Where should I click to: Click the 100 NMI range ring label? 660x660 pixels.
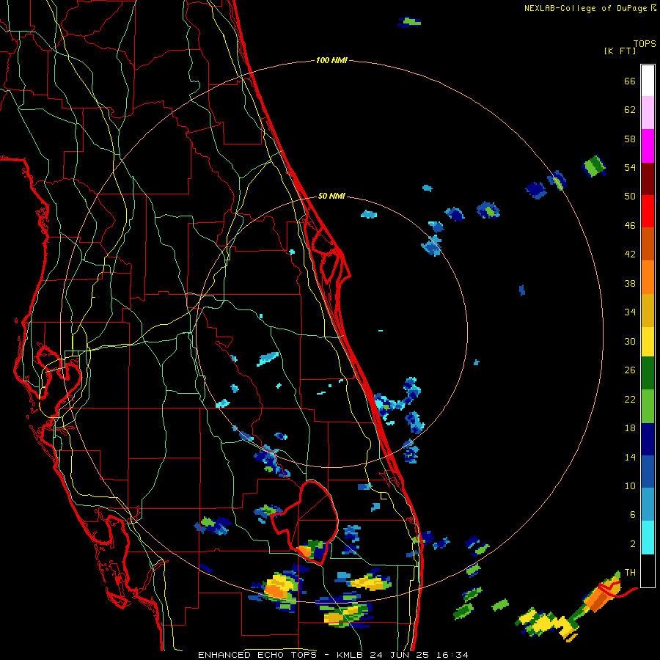(x=331, y=60)
